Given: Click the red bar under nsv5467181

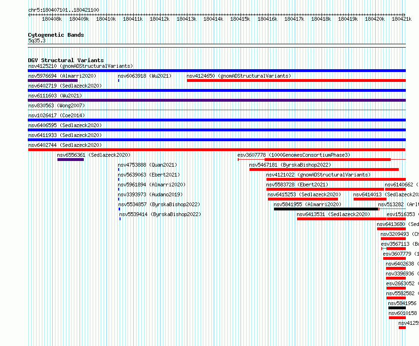Looking at the screenshot, I should coord(324,169).
